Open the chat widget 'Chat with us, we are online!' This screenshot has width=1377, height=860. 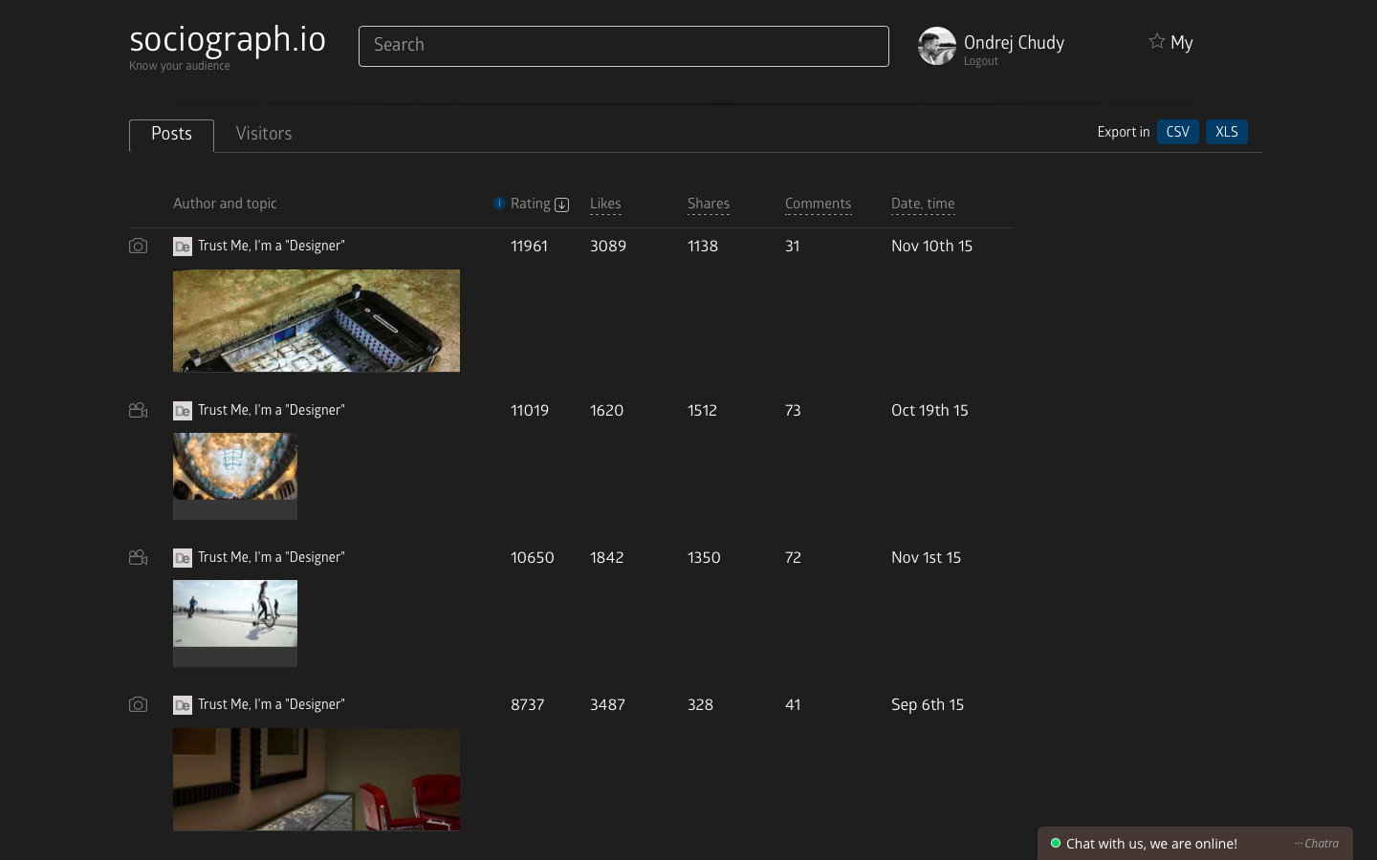[1195, 843]
